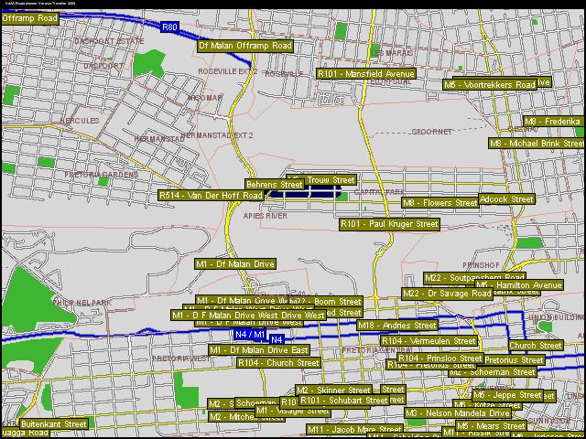Click the SPOORNET area name
Viewport: 586px width, 439px height.
[431, 132]
